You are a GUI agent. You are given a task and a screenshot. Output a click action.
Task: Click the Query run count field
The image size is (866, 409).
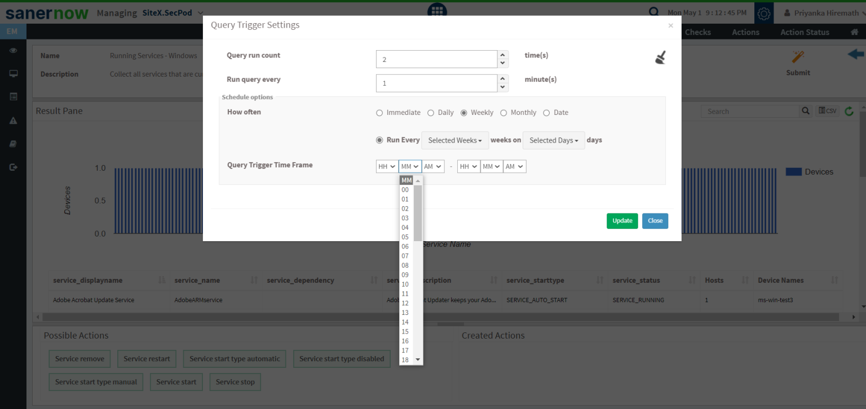point(436,59)
